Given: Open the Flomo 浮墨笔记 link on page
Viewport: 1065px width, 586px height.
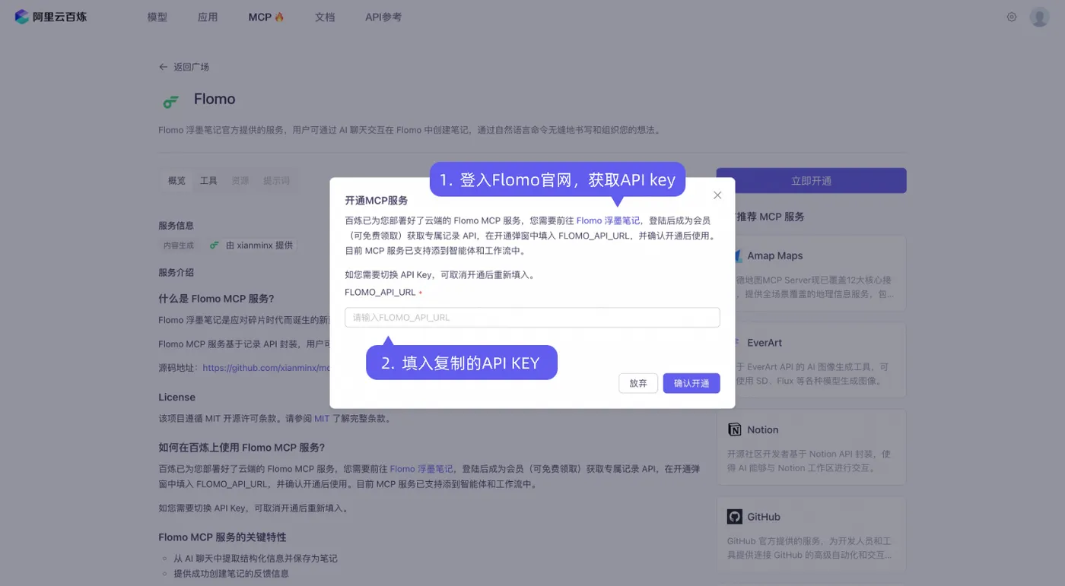Looking at the screenshot, I should click(x=421, y=469).
